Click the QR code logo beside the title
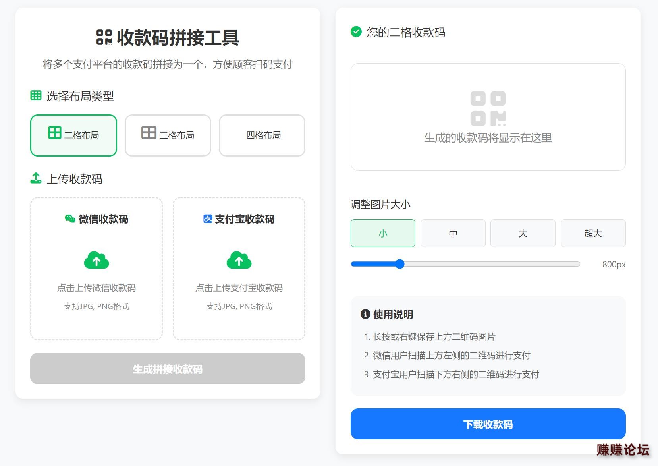 tap(104, 37)
